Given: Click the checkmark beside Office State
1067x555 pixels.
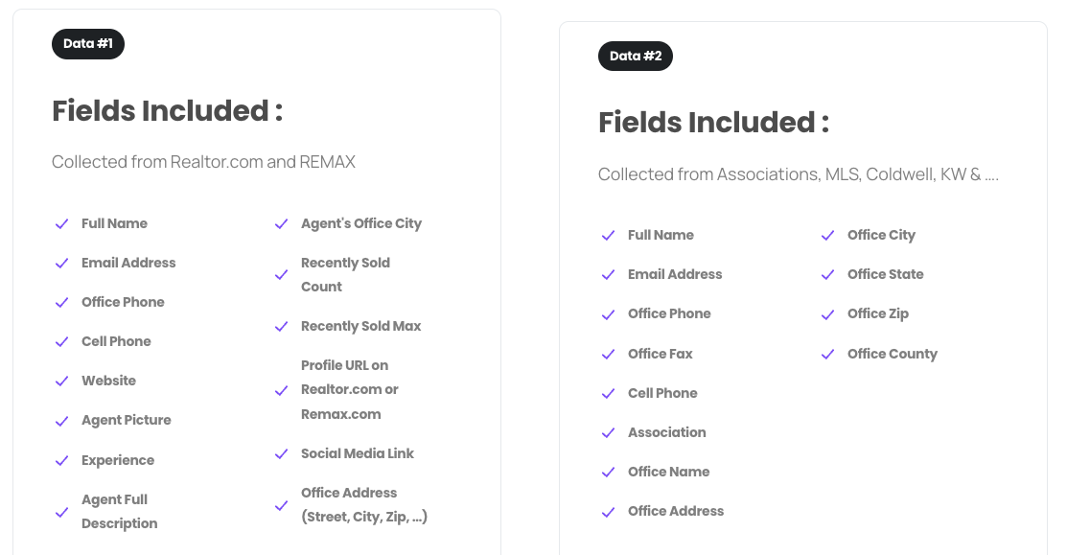Looking at the screenshot, I should pyautogui.click(x=827, y=275).
